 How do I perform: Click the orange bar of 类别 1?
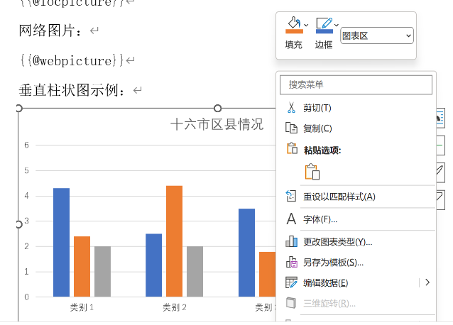point(82,266)
